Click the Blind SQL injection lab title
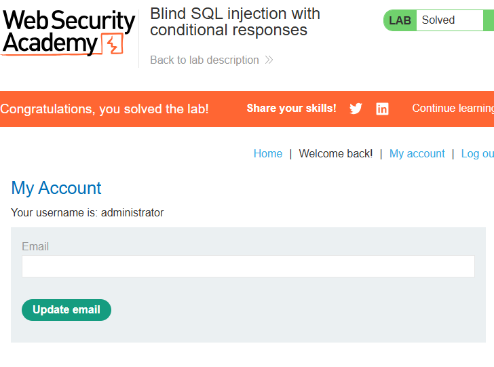 [x=235, y=22]
